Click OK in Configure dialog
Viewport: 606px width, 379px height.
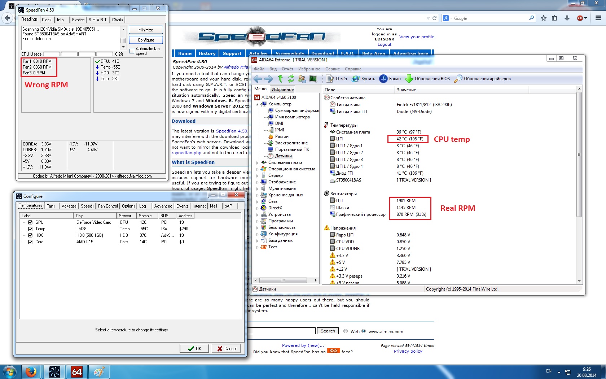194,348
